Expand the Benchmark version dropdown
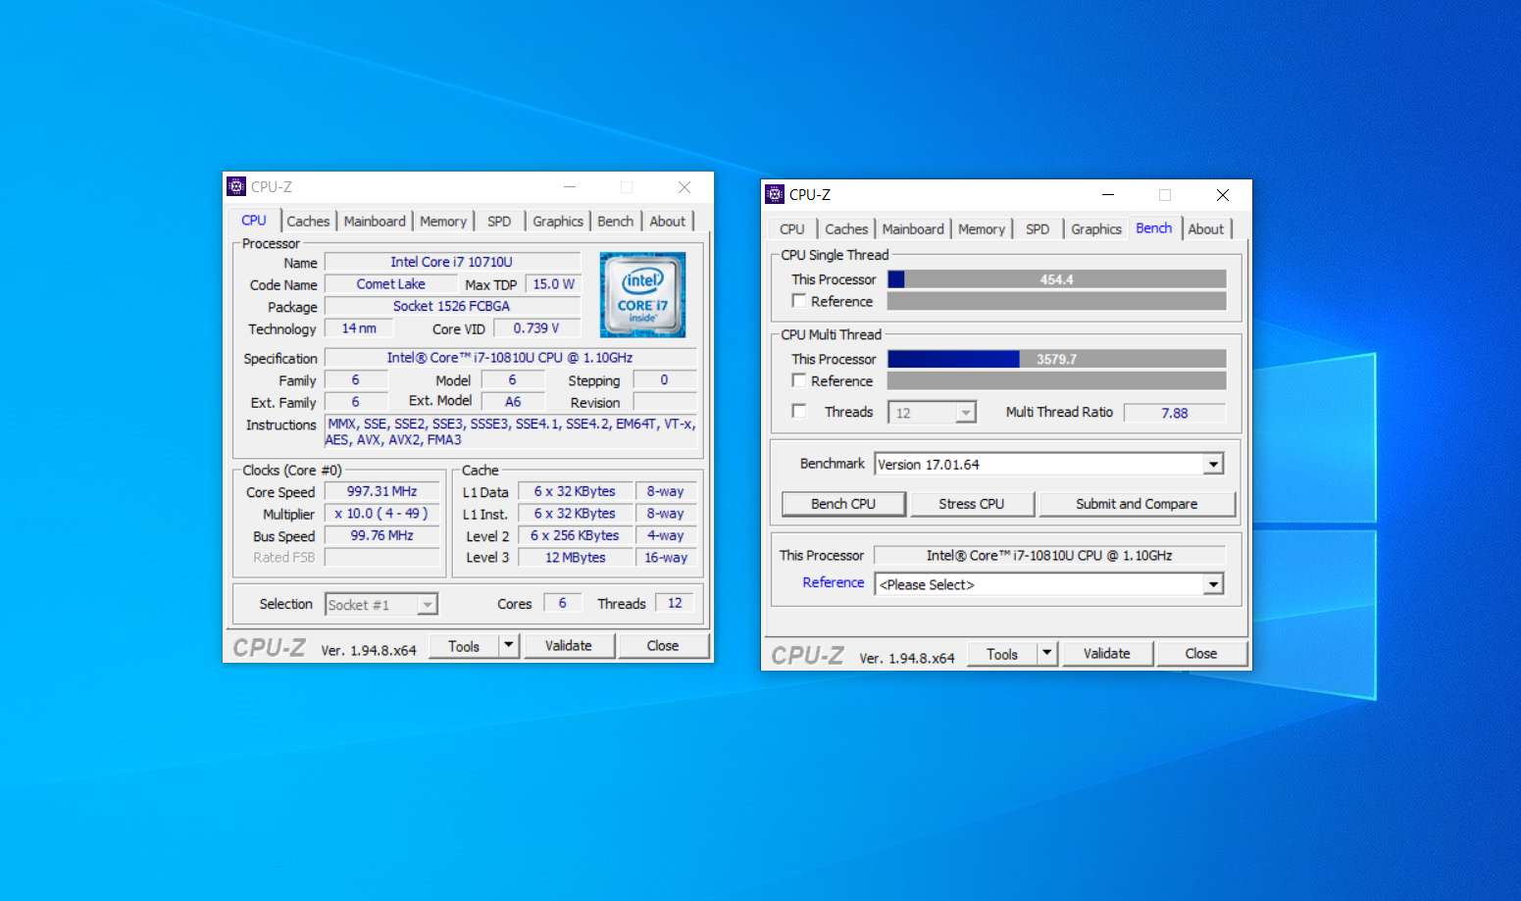This screenshot has height=901, width=1521. [x=1214, y=464]
